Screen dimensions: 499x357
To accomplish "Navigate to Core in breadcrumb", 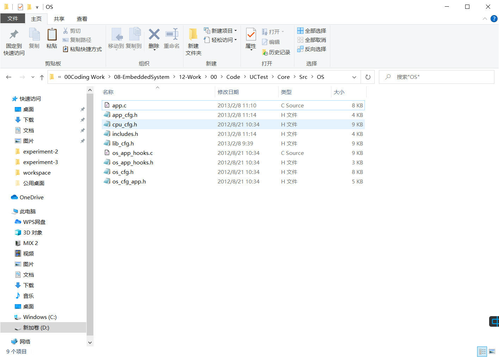I will [283, 77].
